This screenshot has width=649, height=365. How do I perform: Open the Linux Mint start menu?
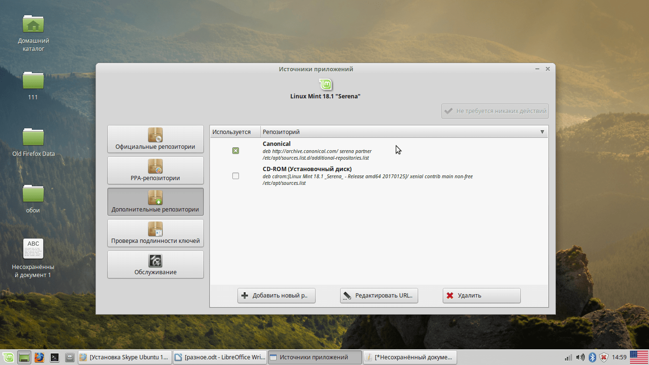pos(8,357)
